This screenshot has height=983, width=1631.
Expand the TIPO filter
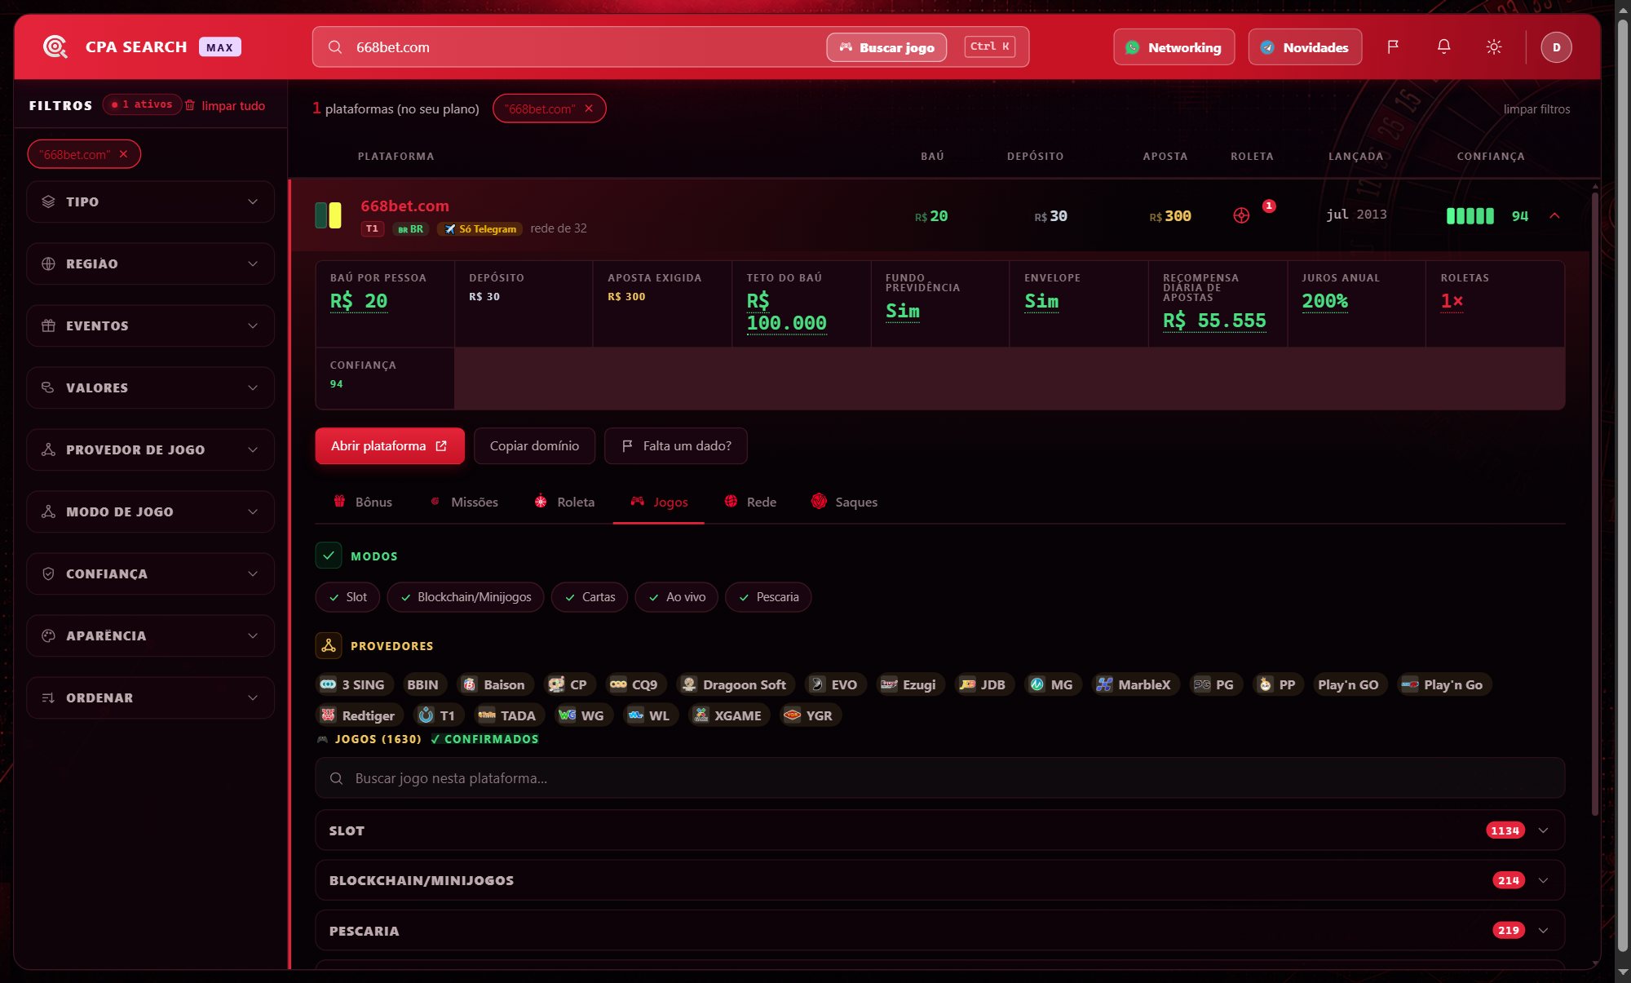[x=150, y=201]
